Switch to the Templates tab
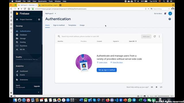The width and height of the screenshot is (184, 103). (72, 25)
